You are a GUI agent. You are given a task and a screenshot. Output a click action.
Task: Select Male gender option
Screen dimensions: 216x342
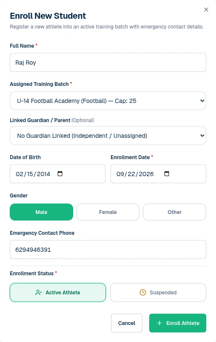click(41, 212)
